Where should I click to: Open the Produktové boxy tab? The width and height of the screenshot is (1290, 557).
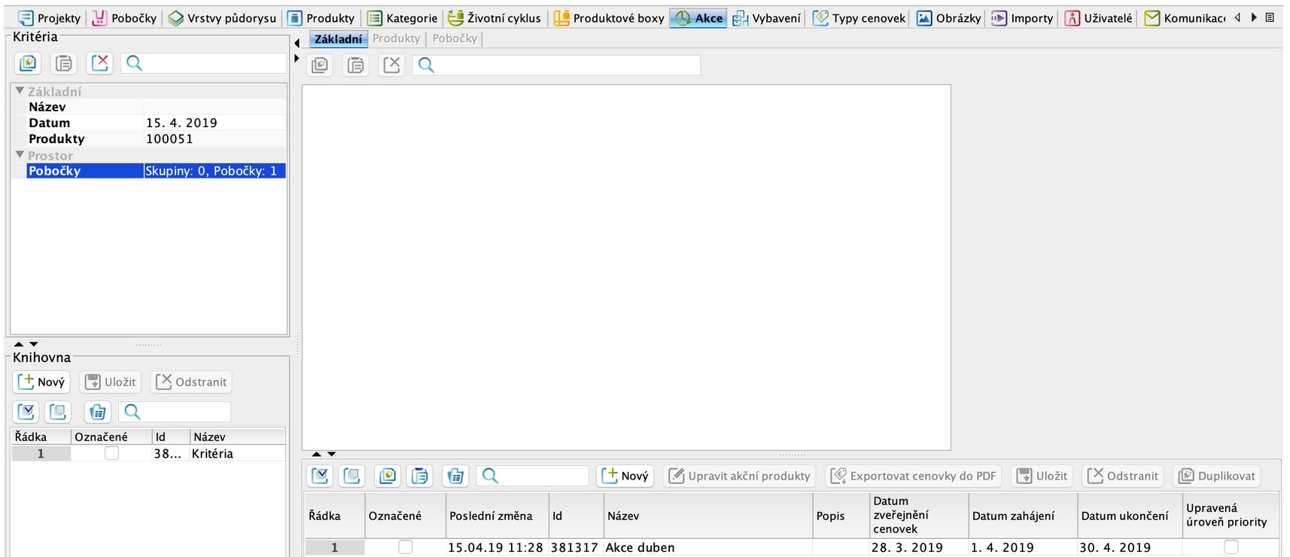(x=610, y=18)
